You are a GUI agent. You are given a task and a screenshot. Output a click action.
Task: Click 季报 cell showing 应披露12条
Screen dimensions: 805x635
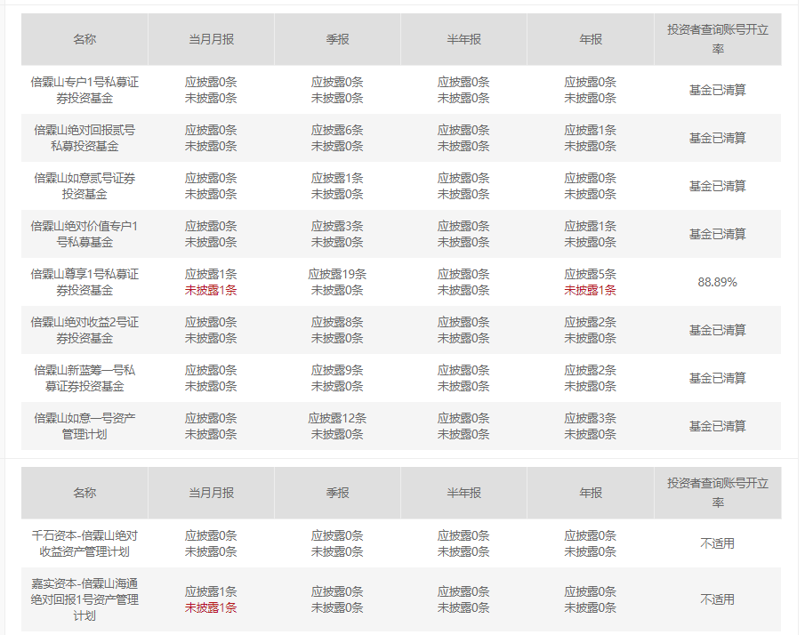click(x=337, y=426)
